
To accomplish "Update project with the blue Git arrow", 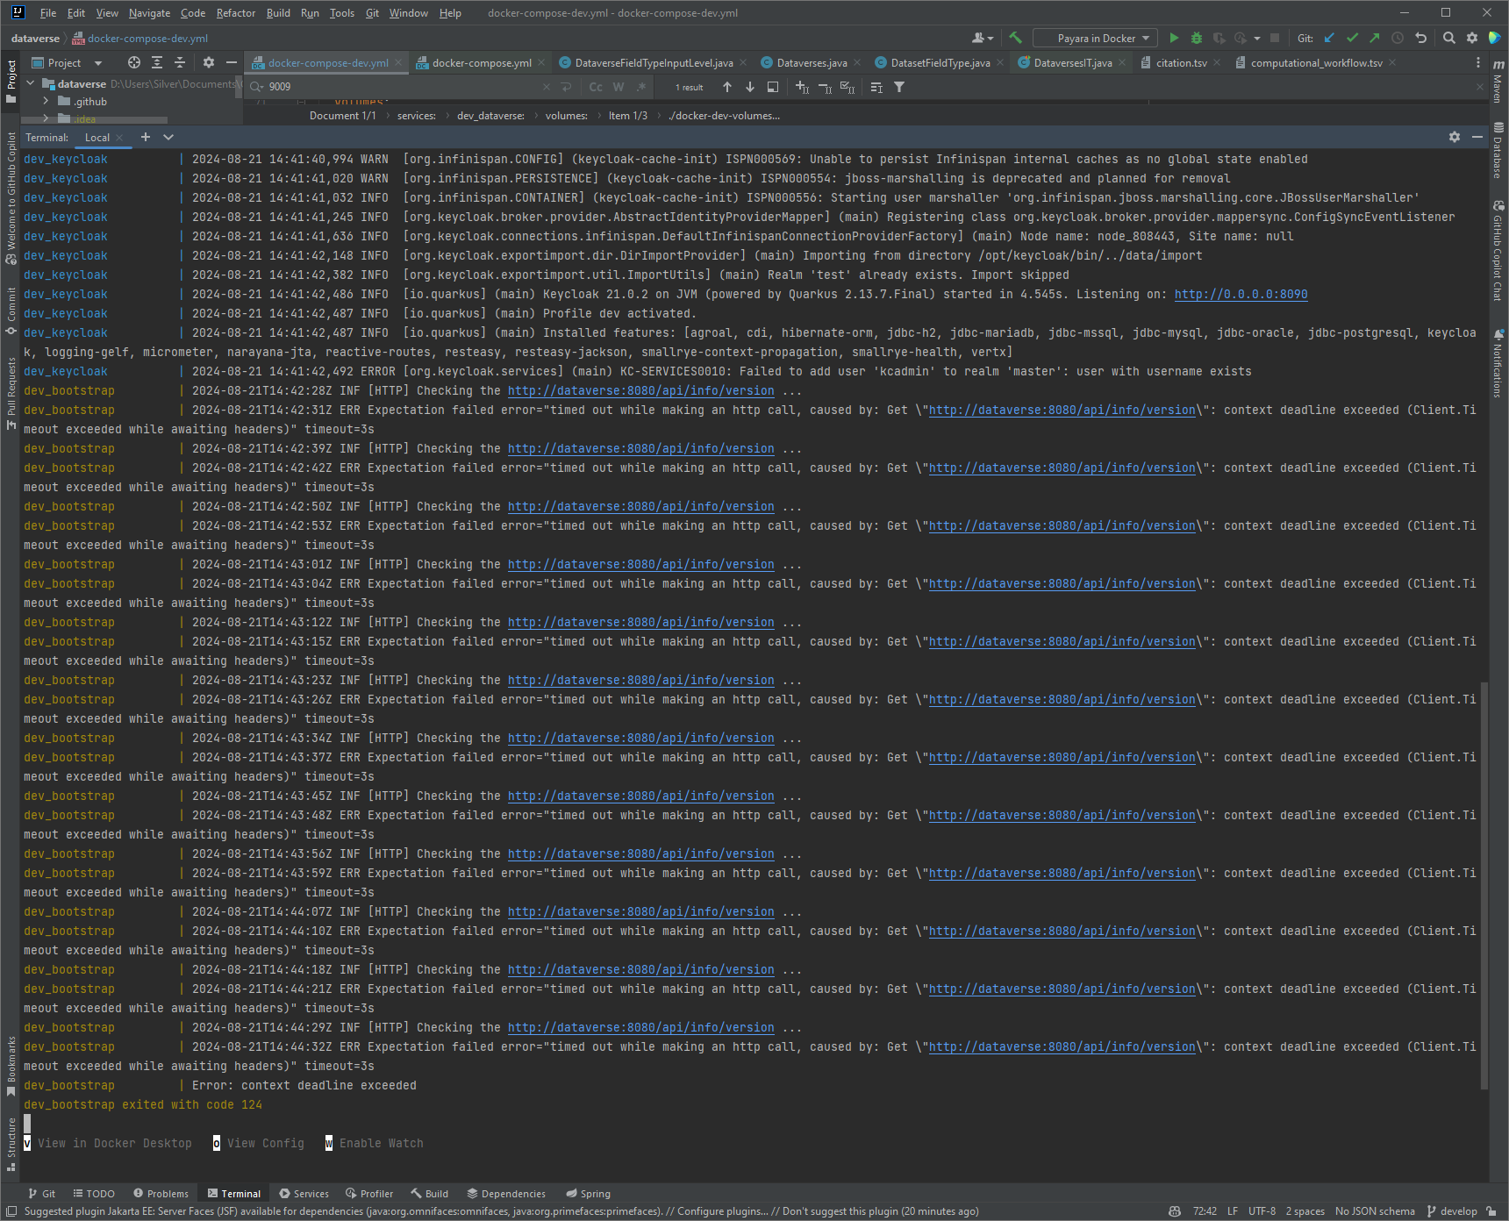I will click(x=1329, y=38).
